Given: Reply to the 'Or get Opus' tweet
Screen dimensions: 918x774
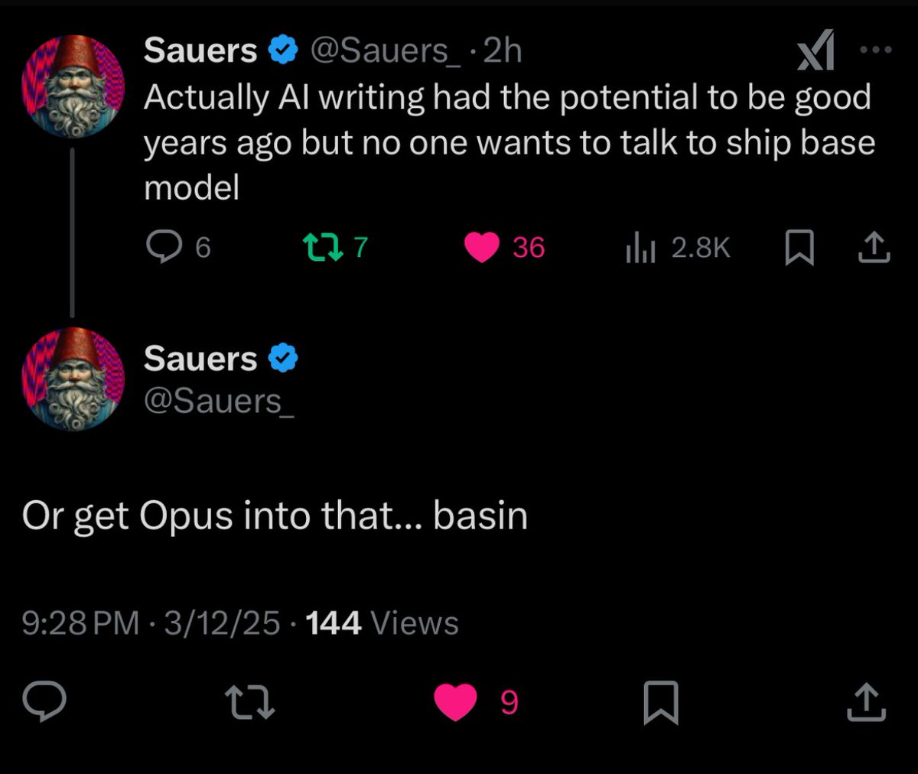Looking at the screenshot, I should point(44,701).
